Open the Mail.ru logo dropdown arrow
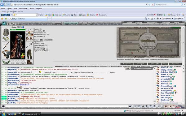 12,15
